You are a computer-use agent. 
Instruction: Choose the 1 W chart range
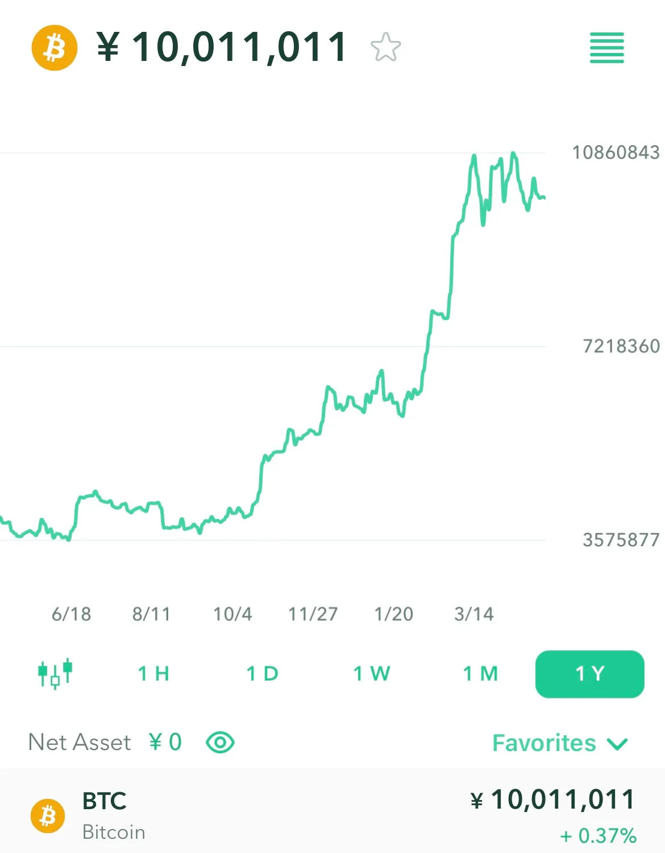[x=372, y=674]
